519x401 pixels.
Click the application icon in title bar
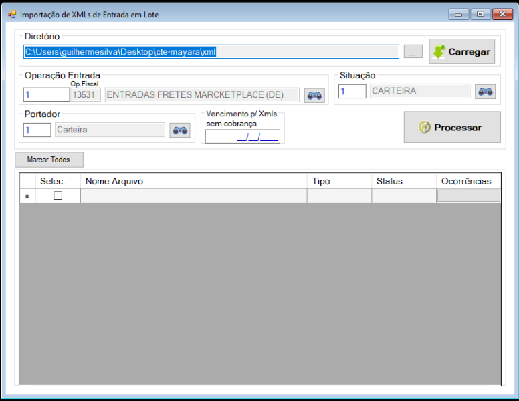[x=12, y=15]
